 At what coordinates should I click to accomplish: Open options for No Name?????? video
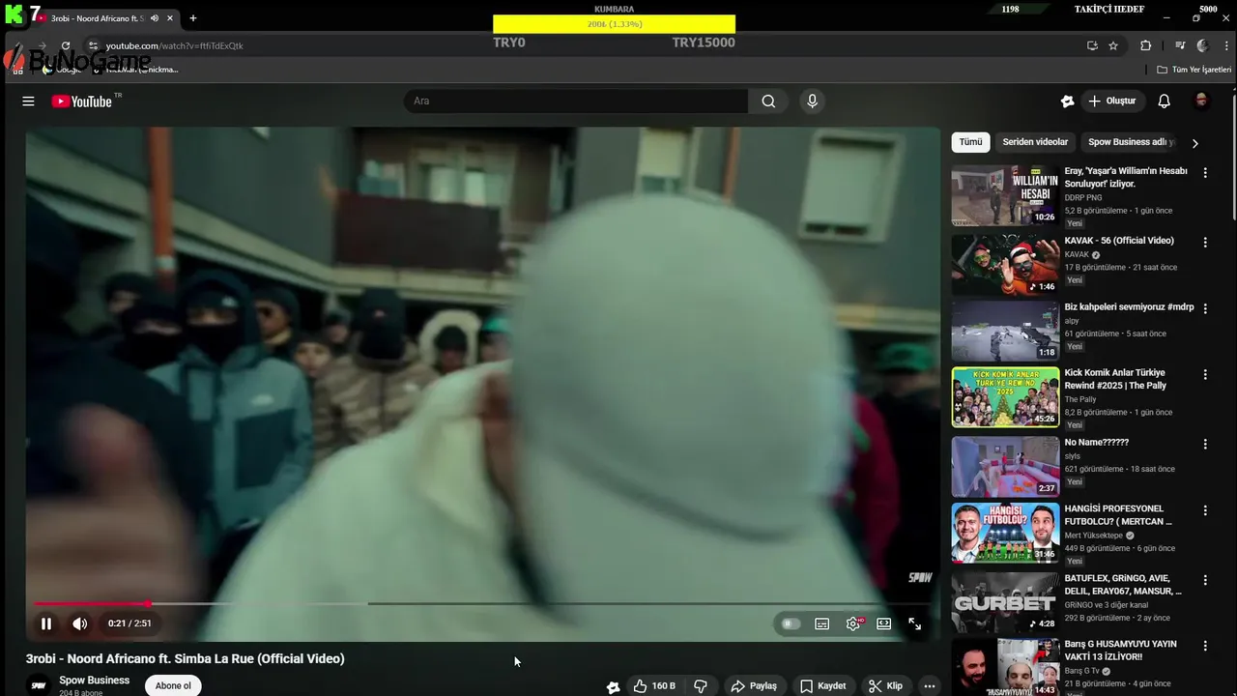[1205, 445]
